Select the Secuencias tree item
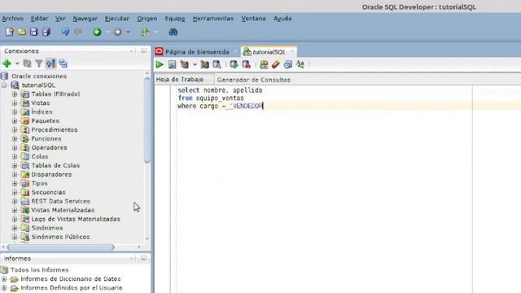This screenshot has width=521, height=293. 48,192
